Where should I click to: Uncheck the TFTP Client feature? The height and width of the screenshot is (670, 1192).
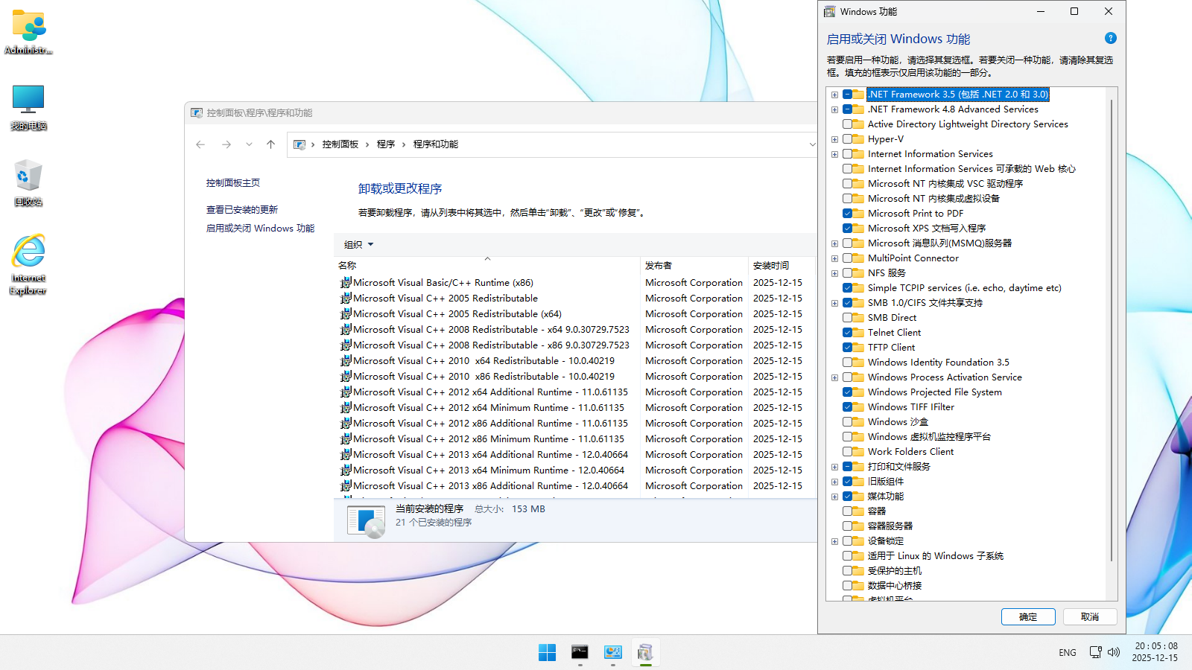[847, 348]
